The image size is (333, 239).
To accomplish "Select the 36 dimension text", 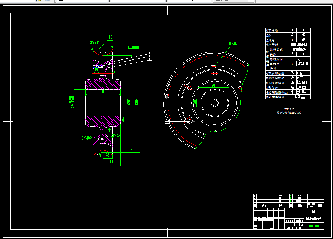I will click(108, 155).
